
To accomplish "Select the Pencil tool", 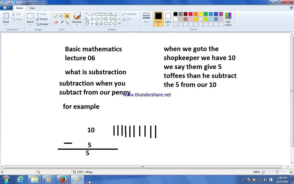I will click(56, 16).
